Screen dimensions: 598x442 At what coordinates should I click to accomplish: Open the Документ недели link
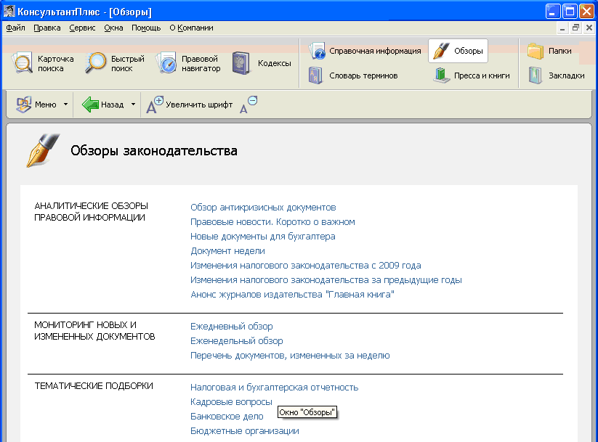pos(227,250)
